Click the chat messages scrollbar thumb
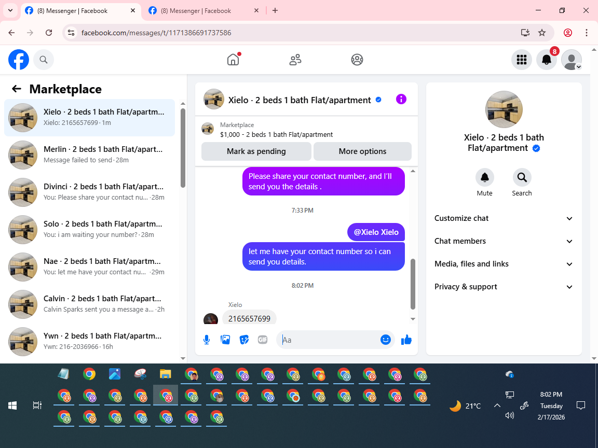This screenshot has width=598, height=448. click(413, 284)
